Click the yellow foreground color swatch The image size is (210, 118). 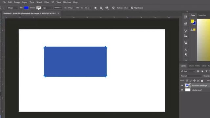(192, 21)
